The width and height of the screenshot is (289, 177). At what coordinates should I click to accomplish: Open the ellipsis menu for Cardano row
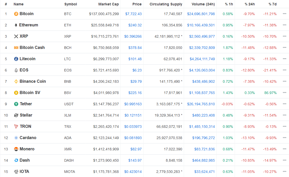(x=284, y=138)
